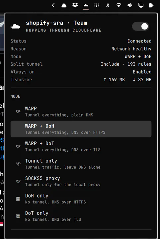Click 'No tunnel, DNS over TLS' description
Image resolution: width=160 pixels, height=239 pixels.
[53, 219]
